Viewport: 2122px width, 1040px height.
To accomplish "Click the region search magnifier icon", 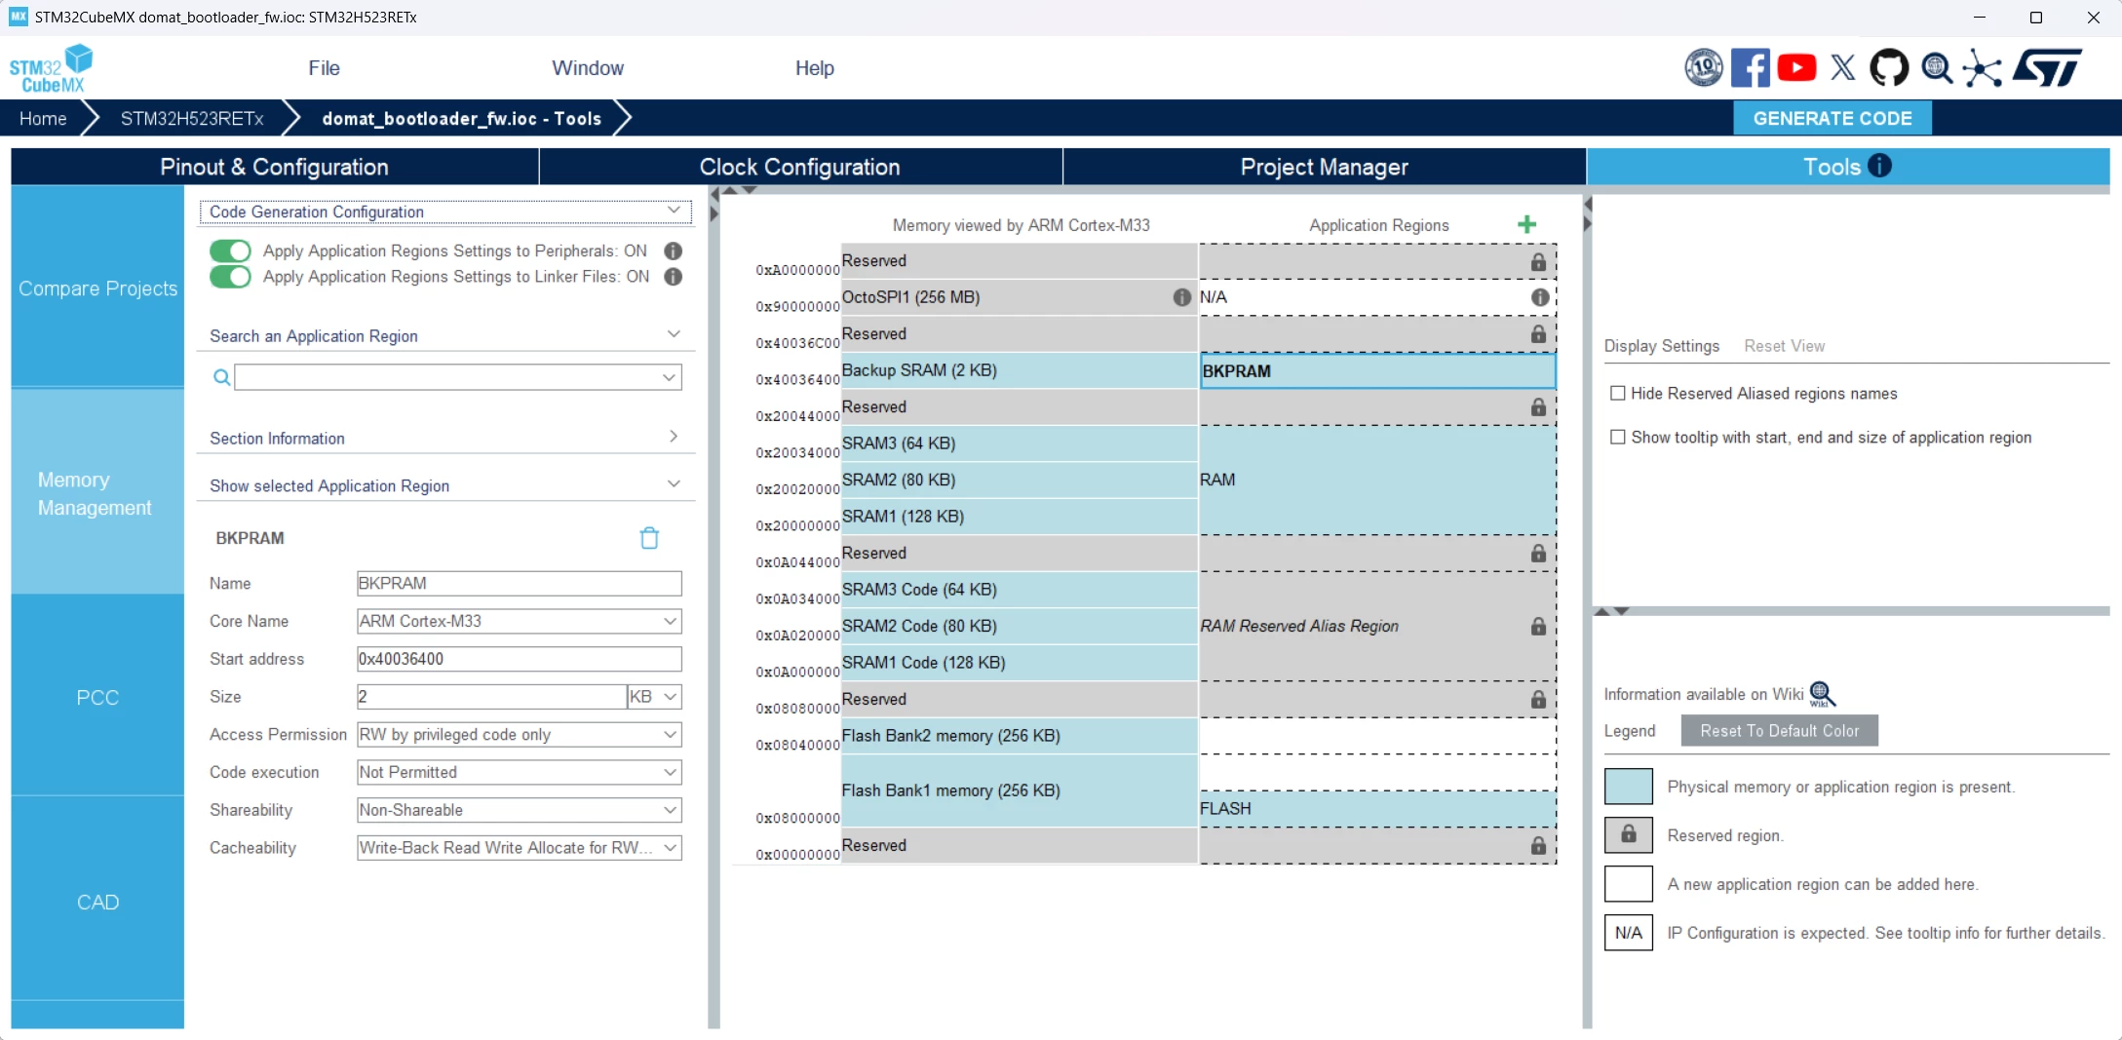I will (x=222, y=377).
